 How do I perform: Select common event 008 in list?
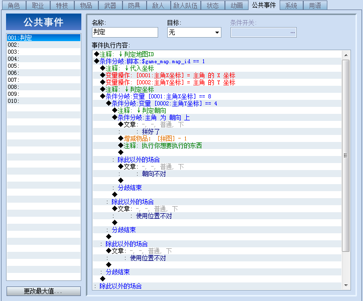pos(44,87)
